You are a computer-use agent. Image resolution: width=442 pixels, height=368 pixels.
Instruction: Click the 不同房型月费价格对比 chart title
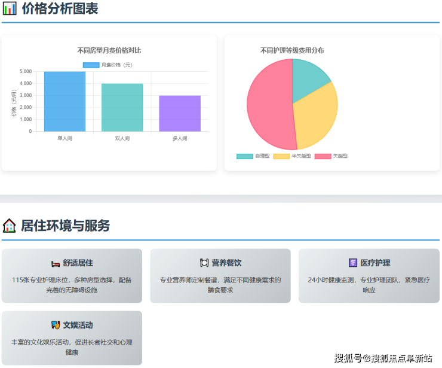109,50
